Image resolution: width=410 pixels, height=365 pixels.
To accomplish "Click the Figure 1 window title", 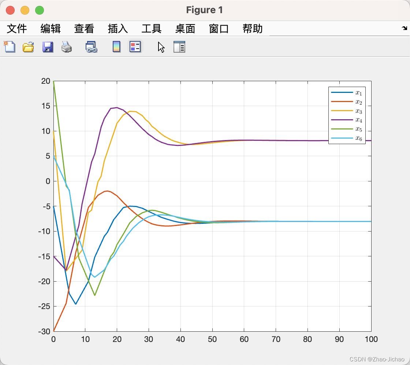I will click(x=205, y=10).
